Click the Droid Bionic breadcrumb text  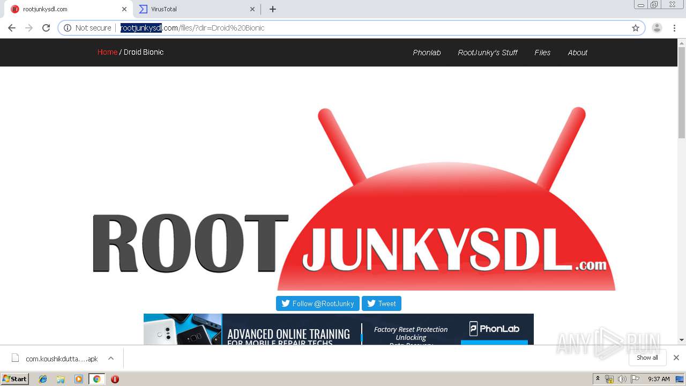144,52
